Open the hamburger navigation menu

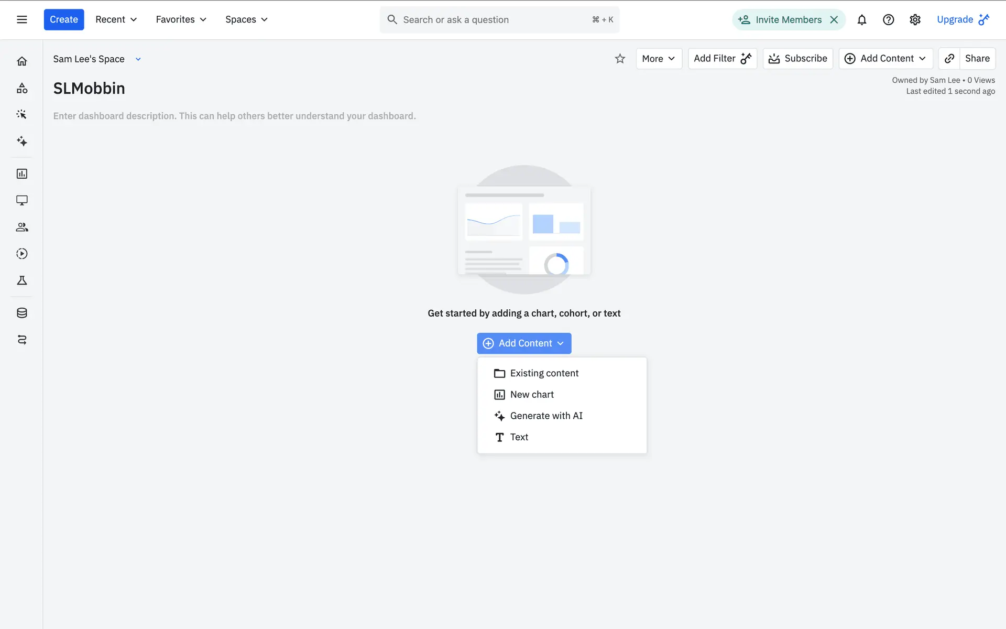click(21, 19)
